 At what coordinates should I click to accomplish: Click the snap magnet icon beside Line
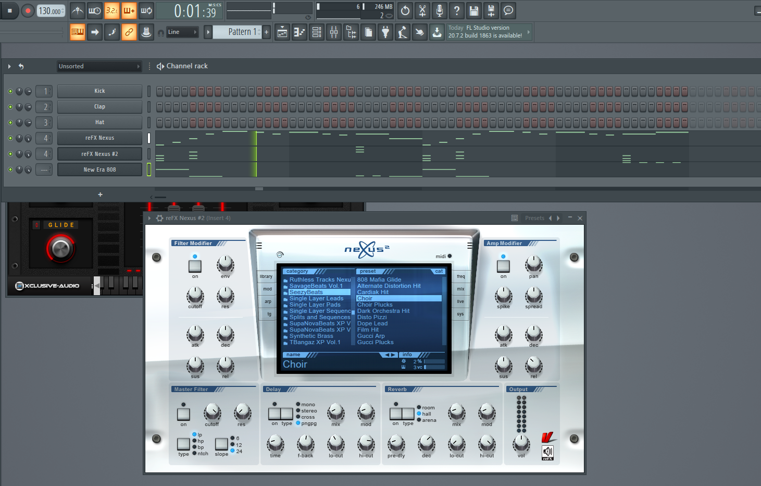(161, 33)
